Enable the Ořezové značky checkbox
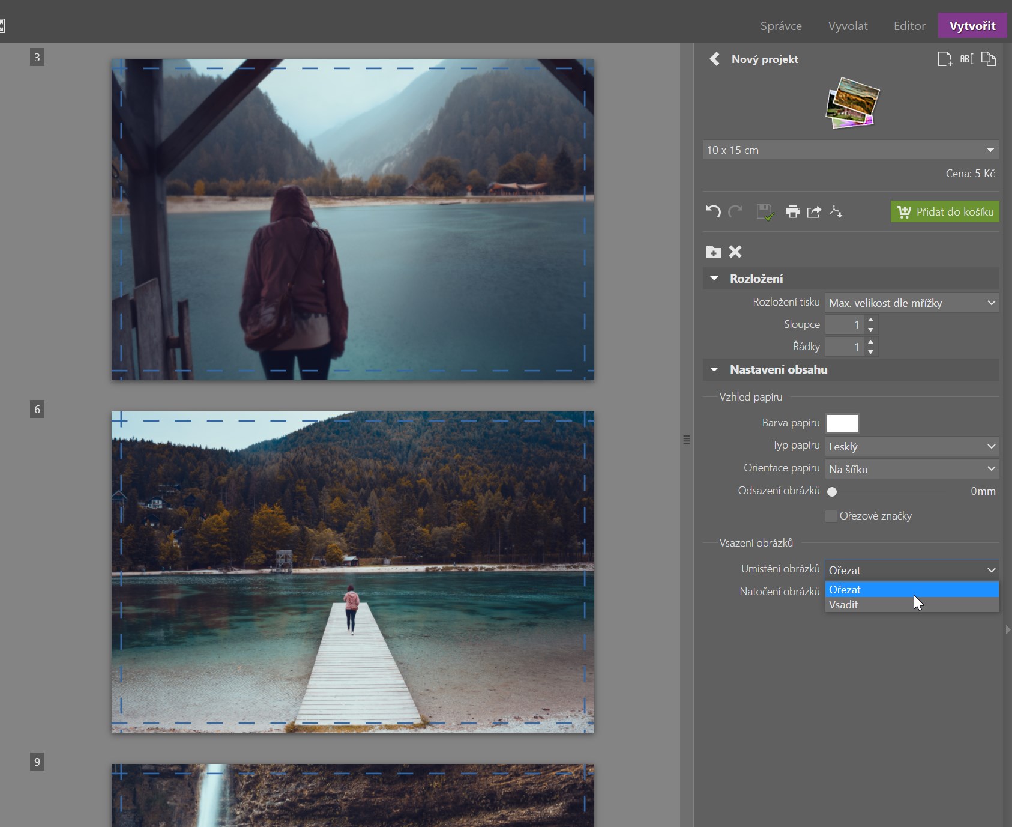Image resolution: width=1012 pixels, height=827 pixels. [x=831, y=516]
